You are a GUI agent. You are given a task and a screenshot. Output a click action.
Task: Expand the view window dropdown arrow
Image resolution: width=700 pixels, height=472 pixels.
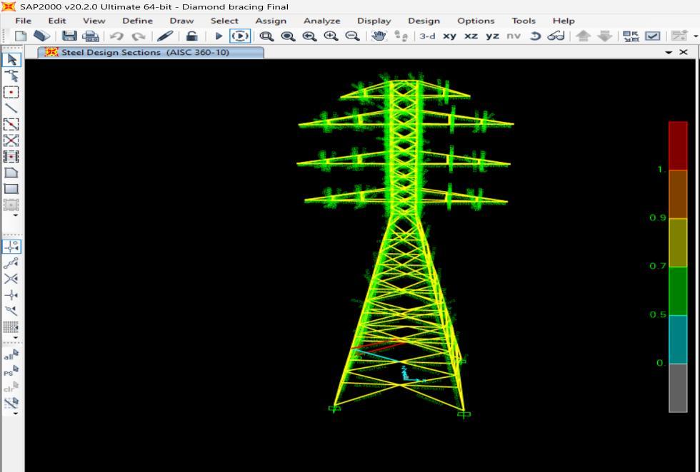pyautogui.click(x=669, y=53)
